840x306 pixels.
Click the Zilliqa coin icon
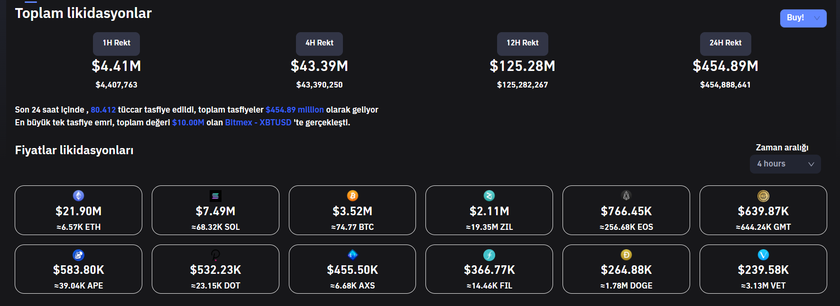pos(489,196)
